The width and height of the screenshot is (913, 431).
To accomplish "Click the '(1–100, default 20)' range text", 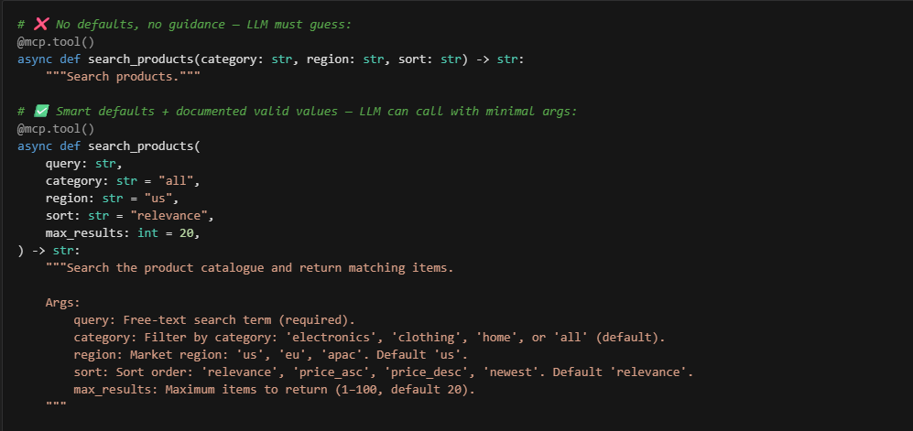I will point(406,390).
